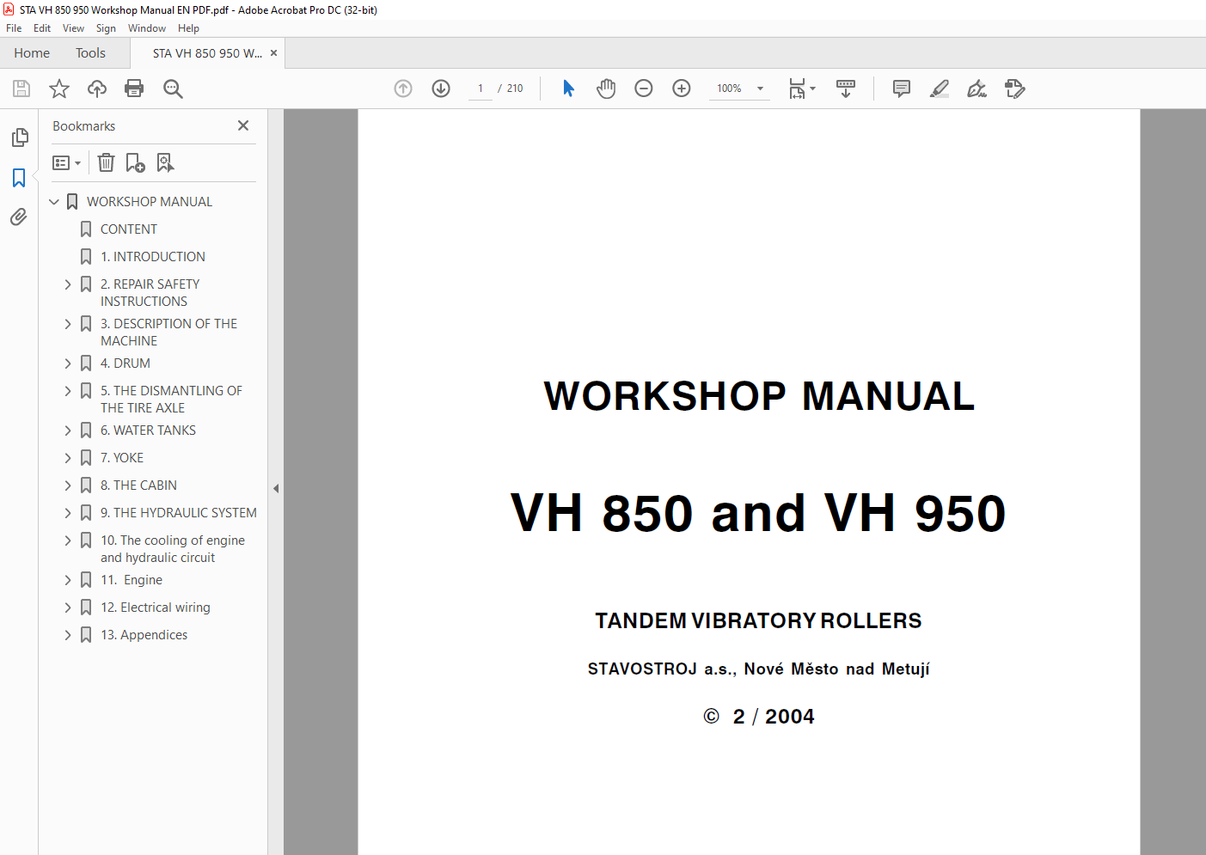This screenshot has width=1206, height=855.
Task: Go to the previous page
Action: pyautogui.click(x=403, y=89)
